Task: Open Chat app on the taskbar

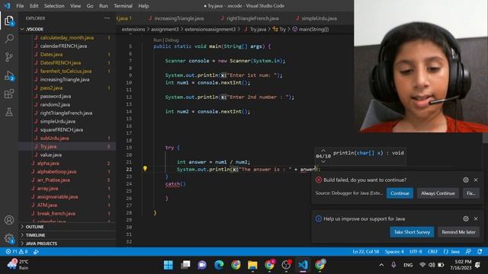Action: [x=202, y=265]
